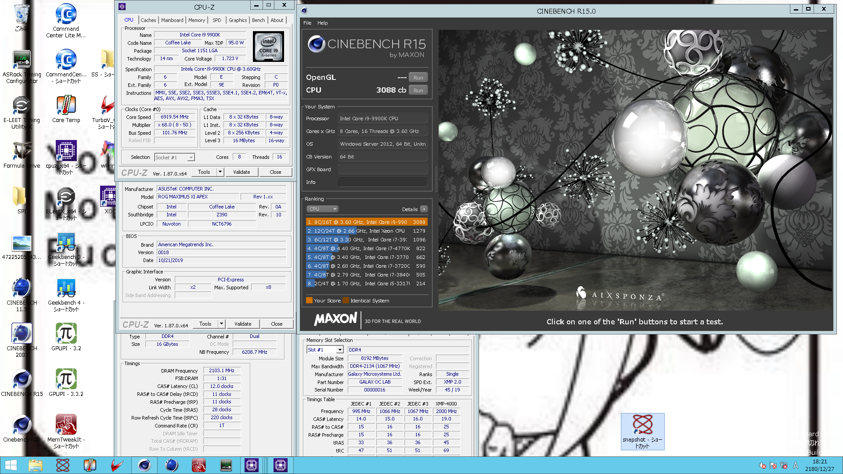
Task: Open CINEBENCH 11.5 desktop icon
Action: (22, 294)
